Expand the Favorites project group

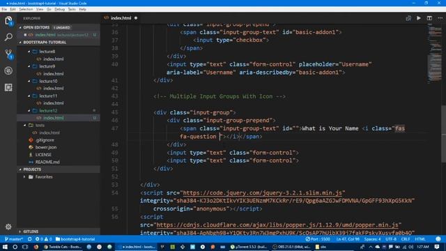tap(24, 176)
